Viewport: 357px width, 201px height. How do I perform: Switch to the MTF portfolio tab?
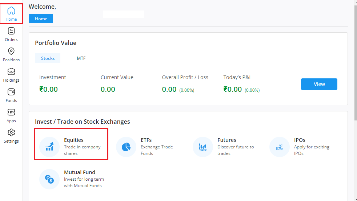[x=81, y=58]
